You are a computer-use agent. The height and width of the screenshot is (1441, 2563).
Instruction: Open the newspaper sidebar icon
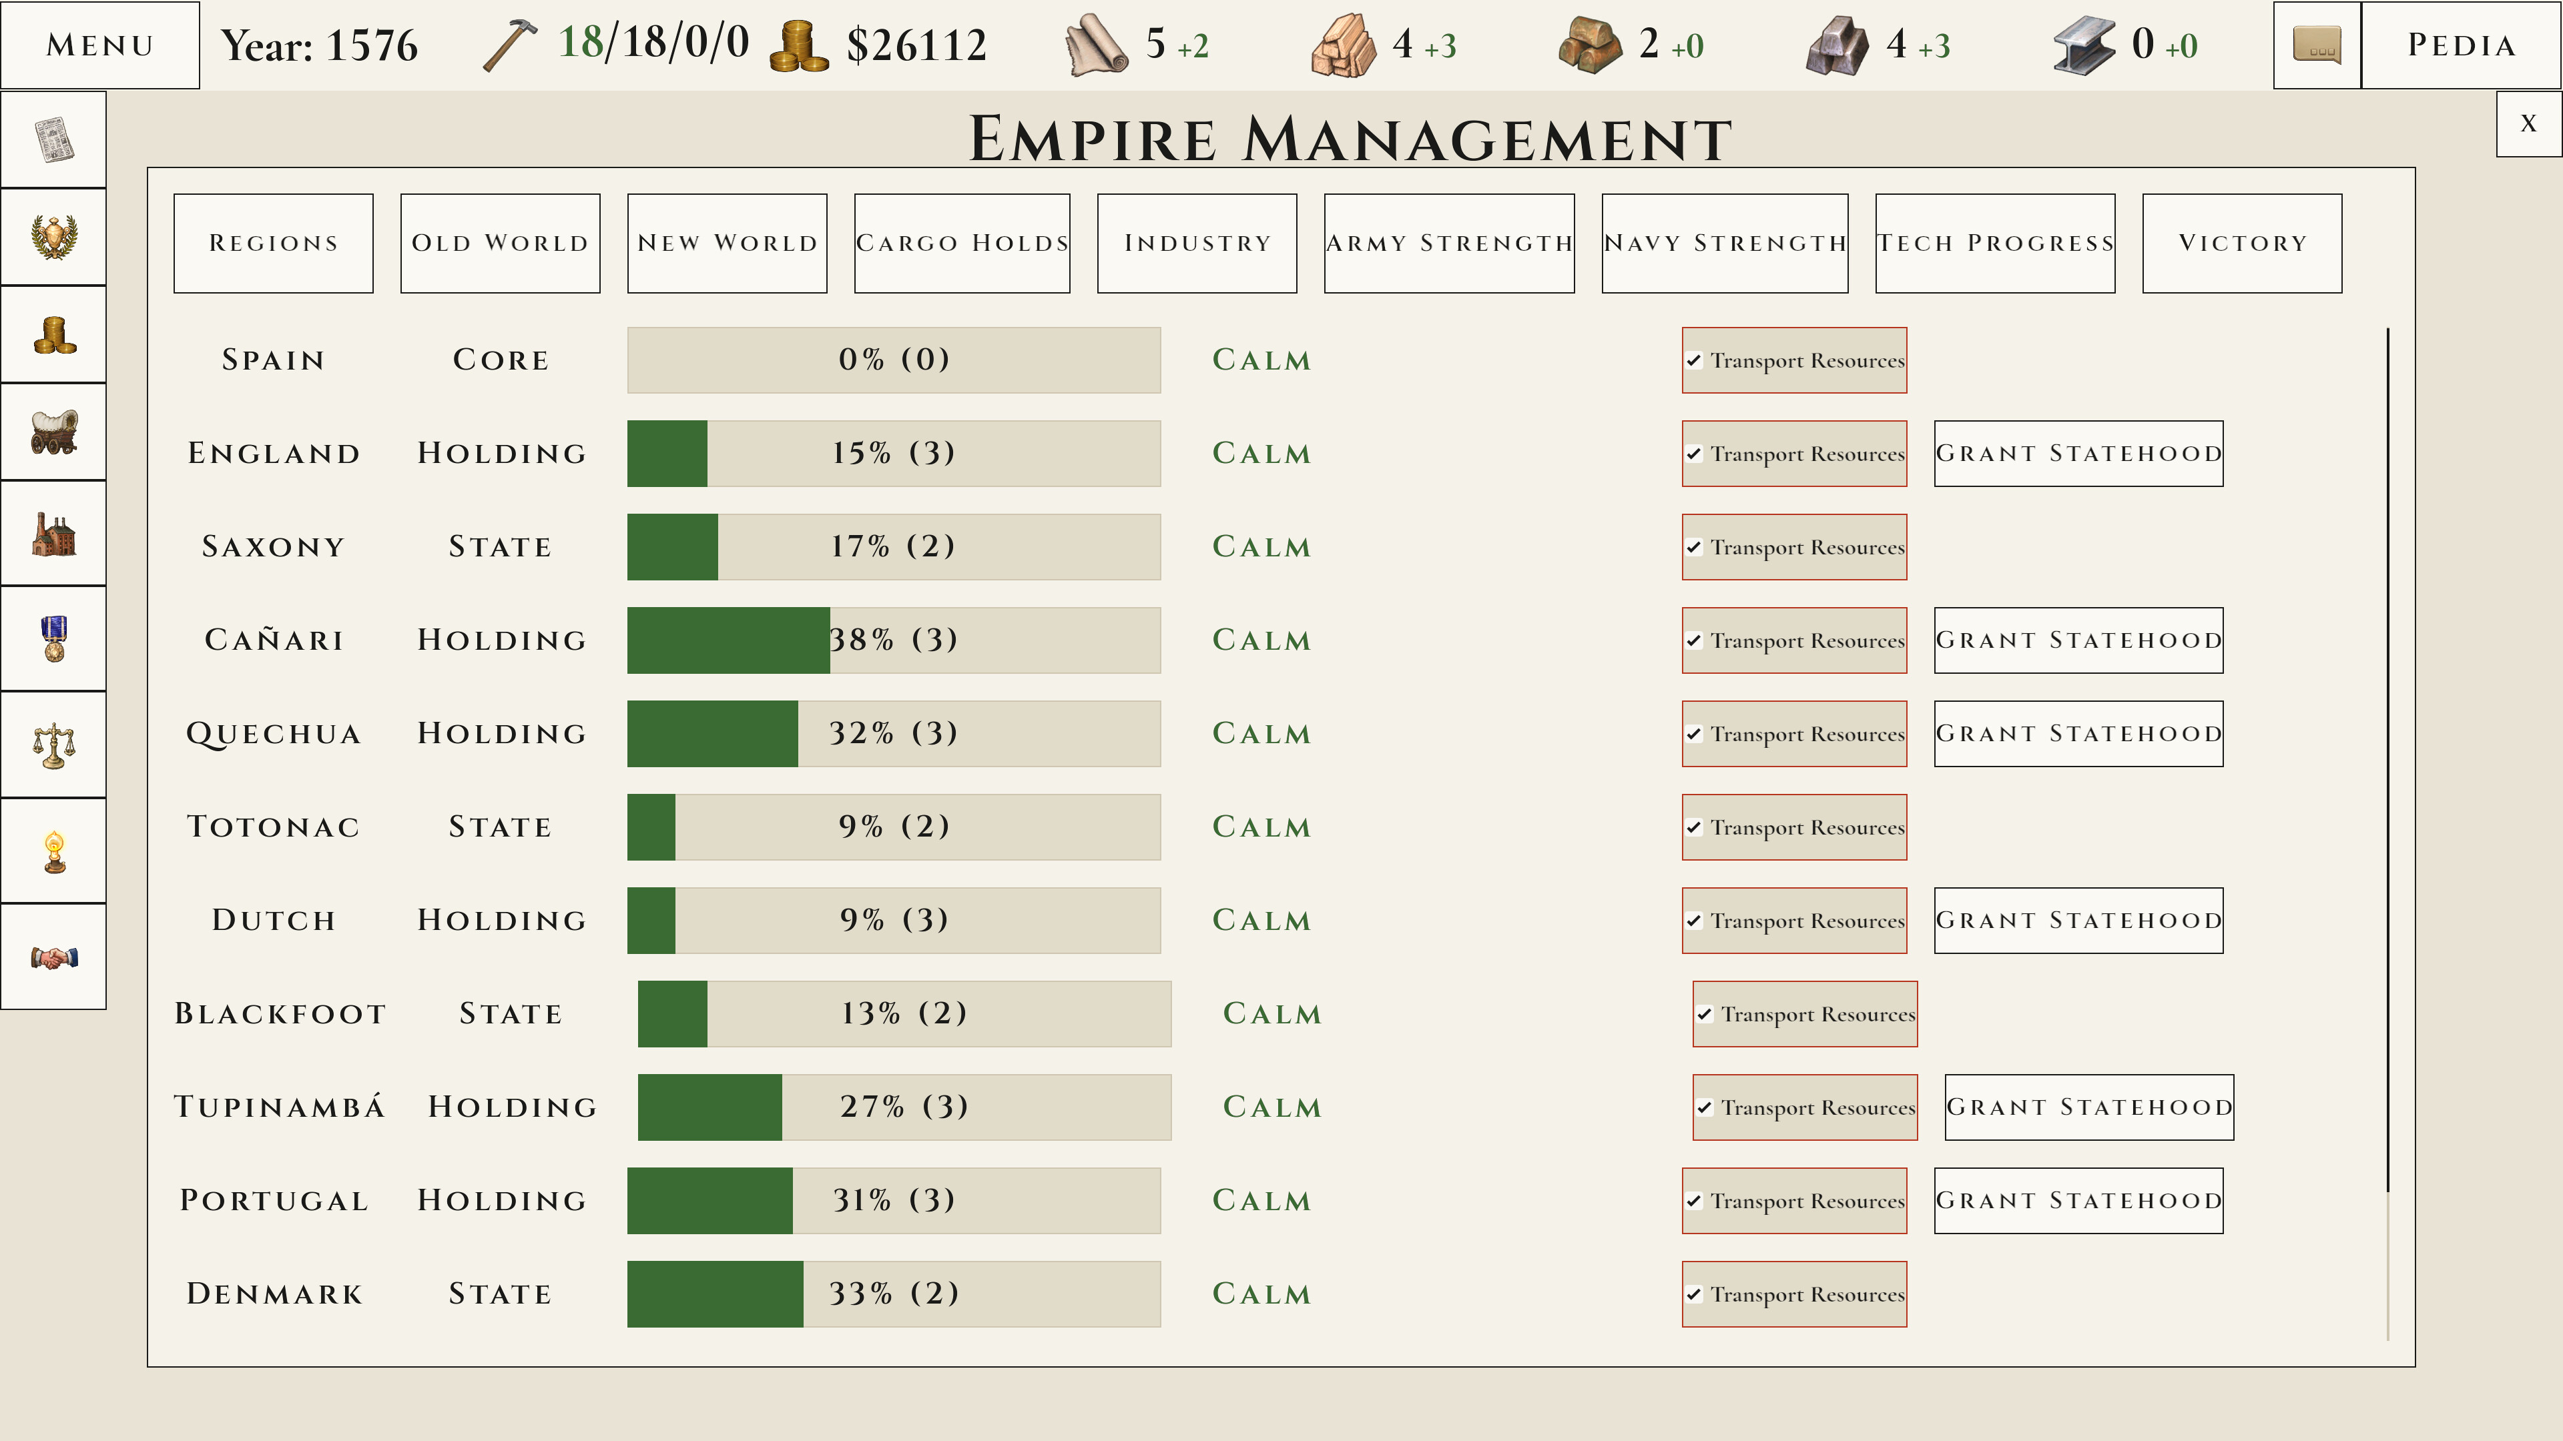click(x=53, y=139)
